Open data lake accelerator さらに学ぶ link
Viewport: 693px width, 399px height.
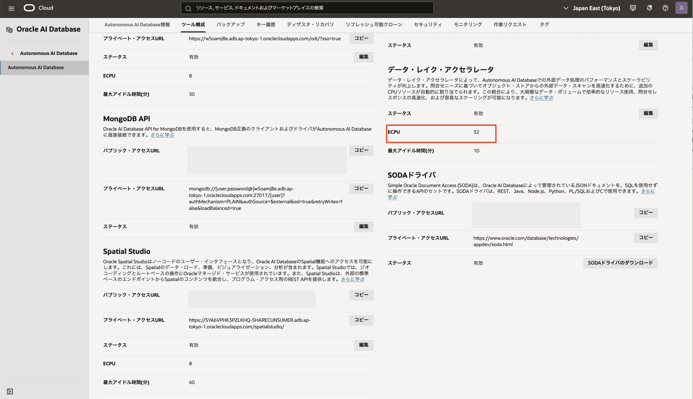(541, 98)
